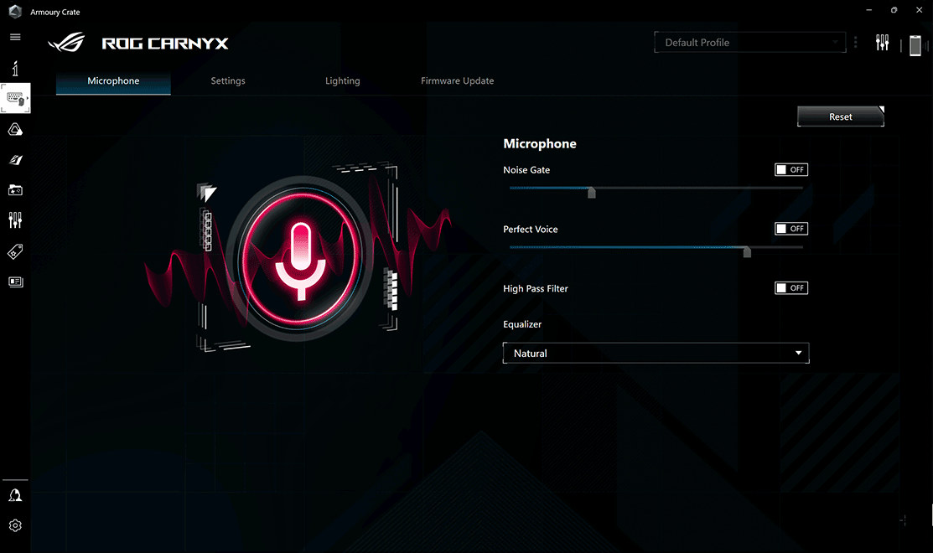This screenshot has height=553, width=933.
Task: Open Aura Sync from the sidebar
Action: point(15,130)
